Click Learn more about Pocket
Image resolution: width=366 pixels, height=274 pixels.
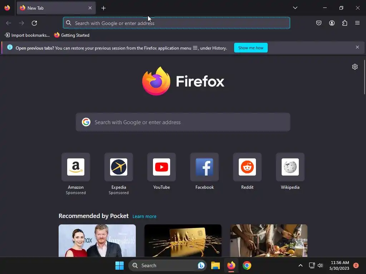(144, 217)
